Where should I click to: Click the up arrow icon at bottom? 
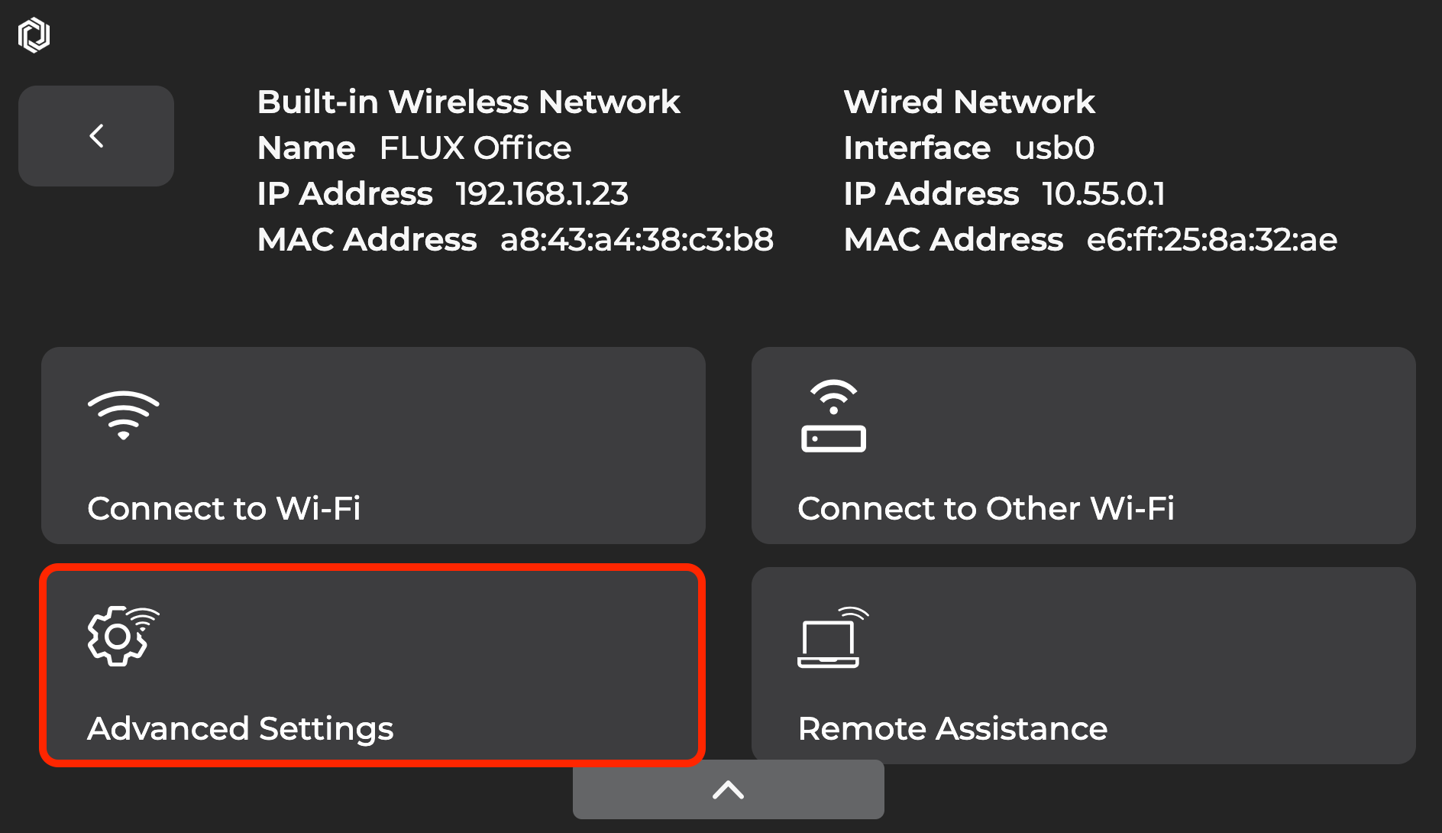coord(729,790)
